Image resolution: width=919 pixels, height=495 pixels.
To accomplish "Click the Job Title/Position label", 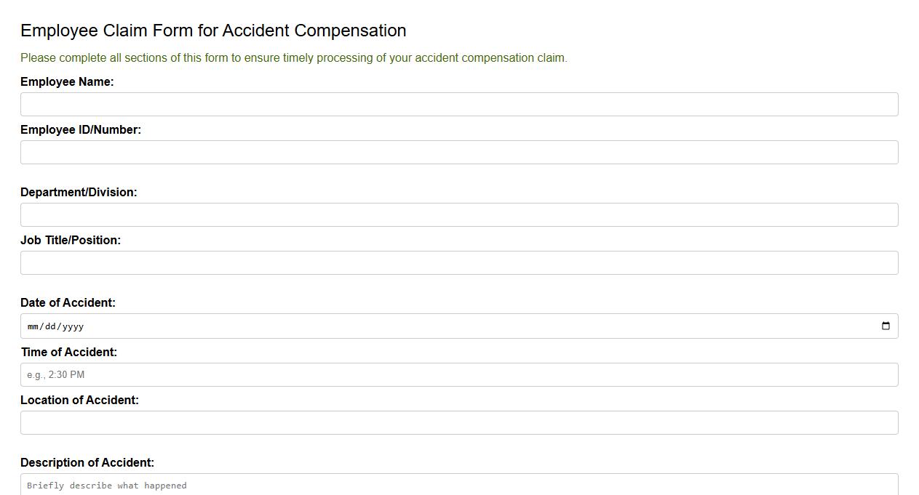I will tap(71, 240).
